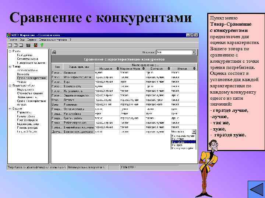
Task: Click the График работы row
Action: [x=79, y=118]
